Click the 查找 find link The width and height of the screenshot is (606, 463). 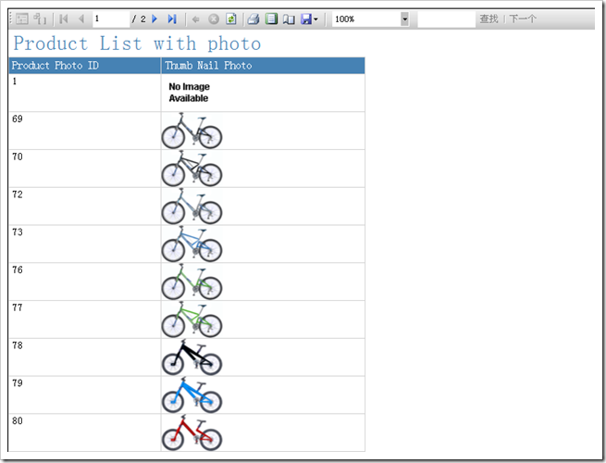point(489,19)
